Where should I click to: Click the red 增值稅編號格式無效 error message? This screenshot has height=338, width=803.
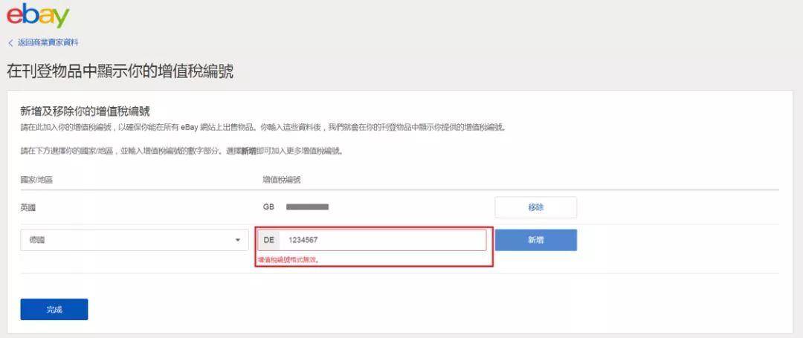tap(288, 260)
